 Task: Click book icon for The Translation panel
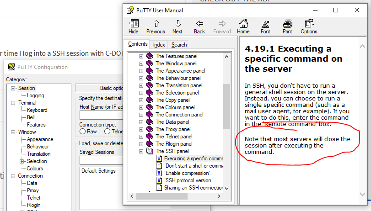(150, 85)
